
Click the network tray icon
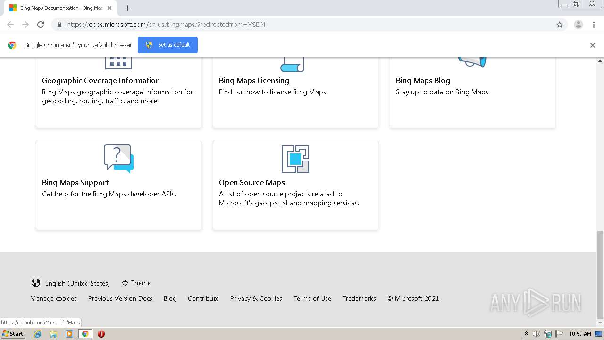tap(548, 334)
